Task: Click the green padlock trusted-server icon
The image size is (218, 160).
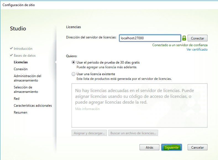Action: click(184, 38)
